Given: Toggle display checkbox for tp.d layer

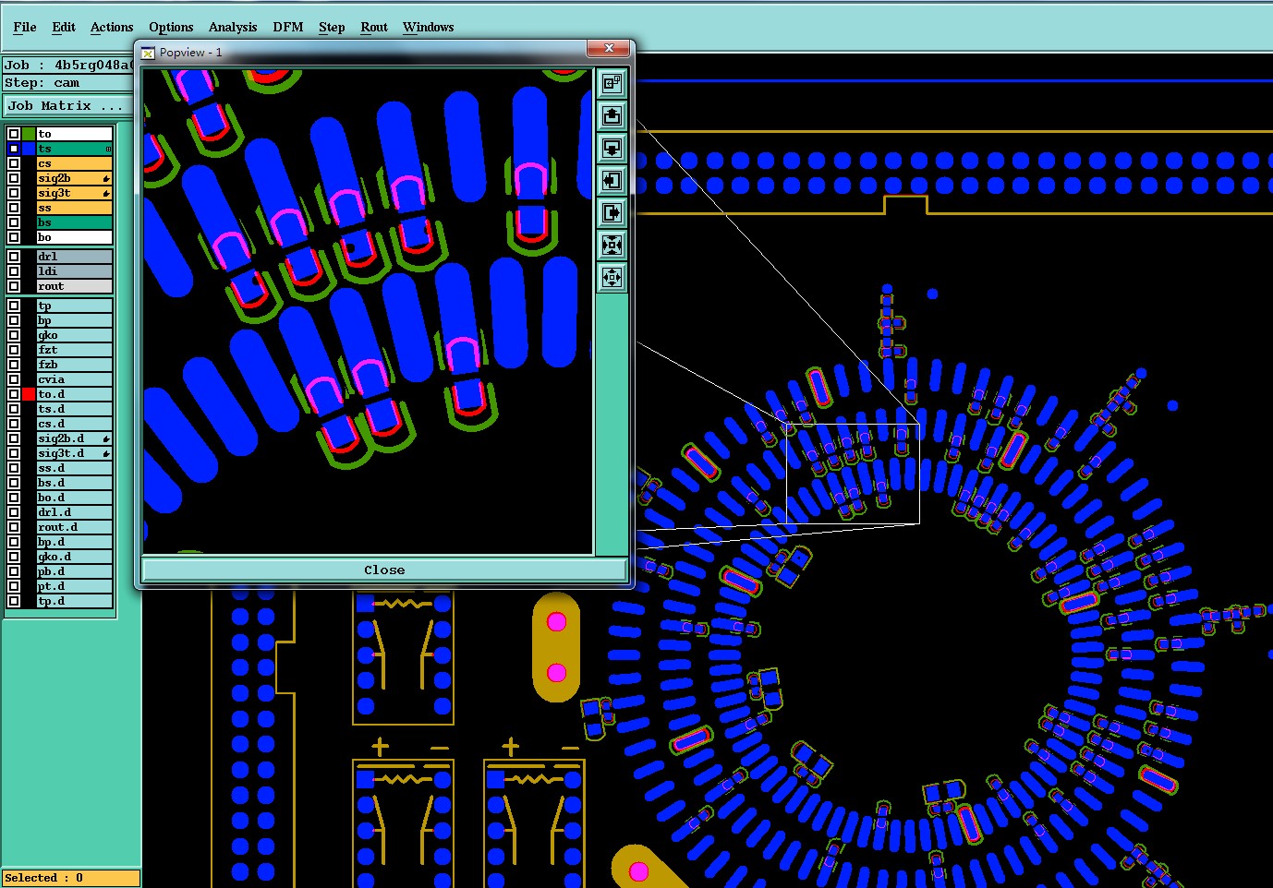Looking at the screenshot, I should 14,601.
